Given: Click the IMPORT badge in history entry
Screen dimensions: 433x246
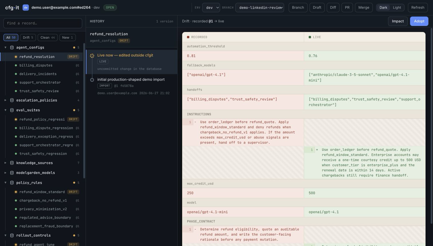Looking at the screenshot, I should point(105,86).
